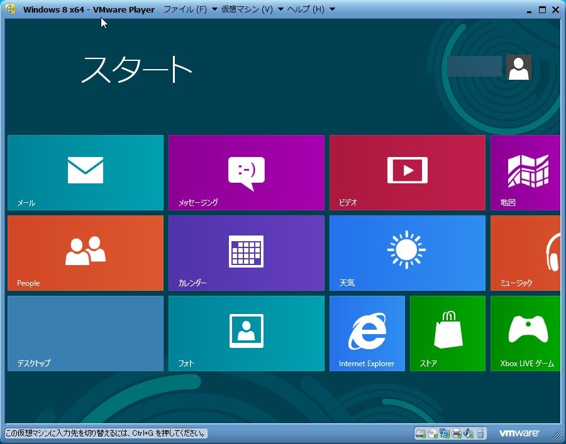Open the 天気 (Weather) tile
This screenshot has width=566, height=444.
click(x=407, y=252)
